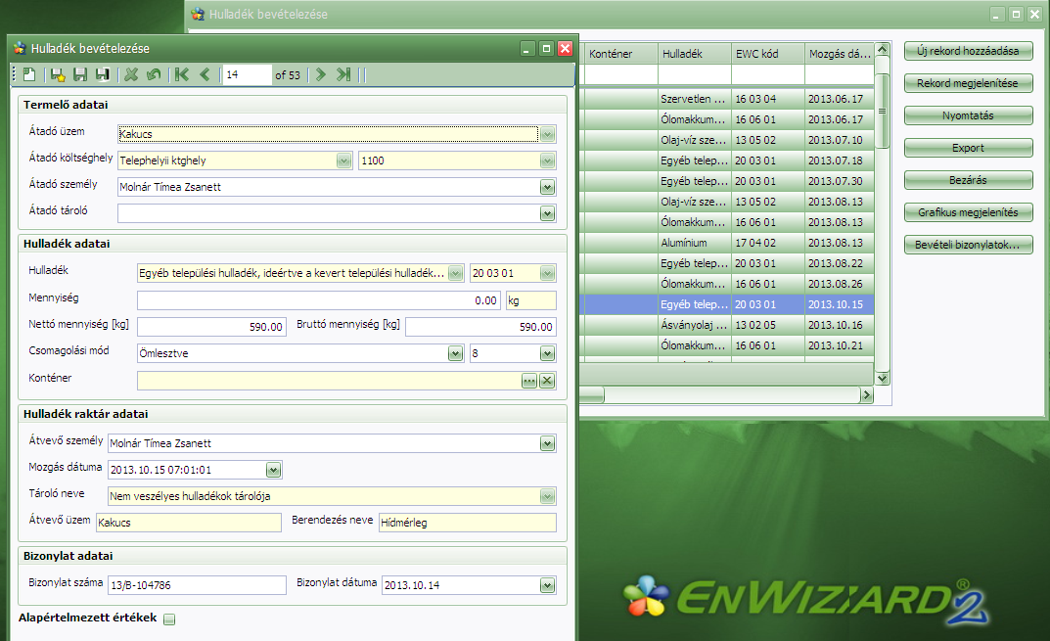Image resolution: width=1050 pixels, height=641 pixels.
Task: Click the date cell 2013.07.30
Action: [x=840, y=181]
